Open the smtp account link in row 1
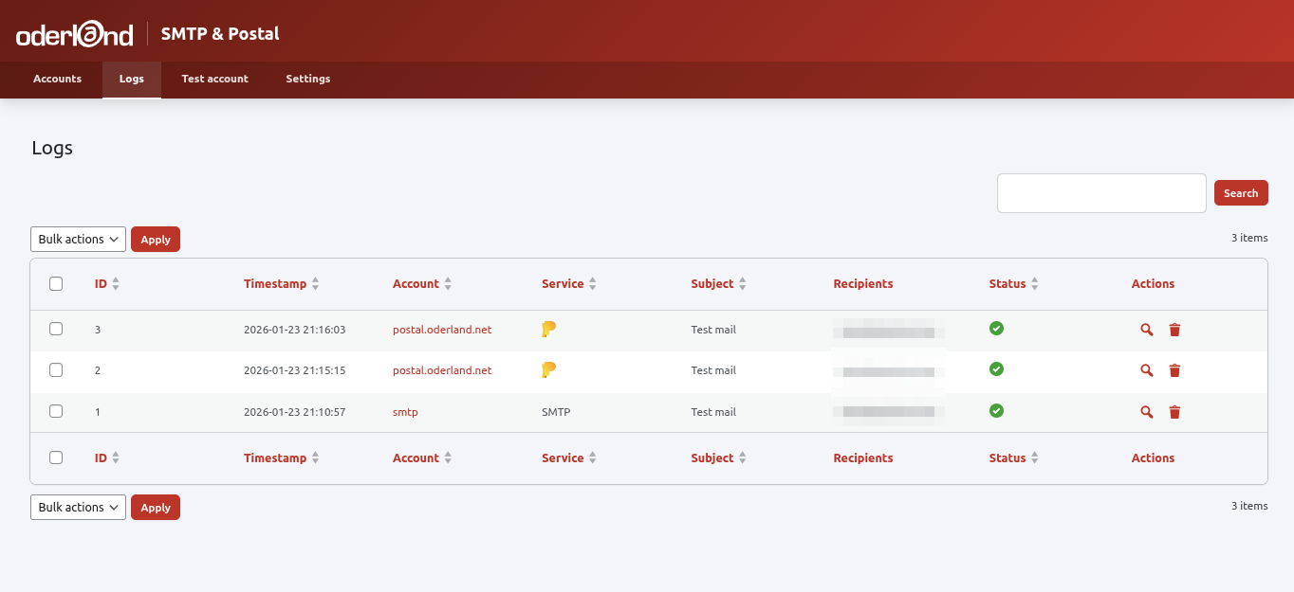The image size is (1294, 592). coord(405,411)
